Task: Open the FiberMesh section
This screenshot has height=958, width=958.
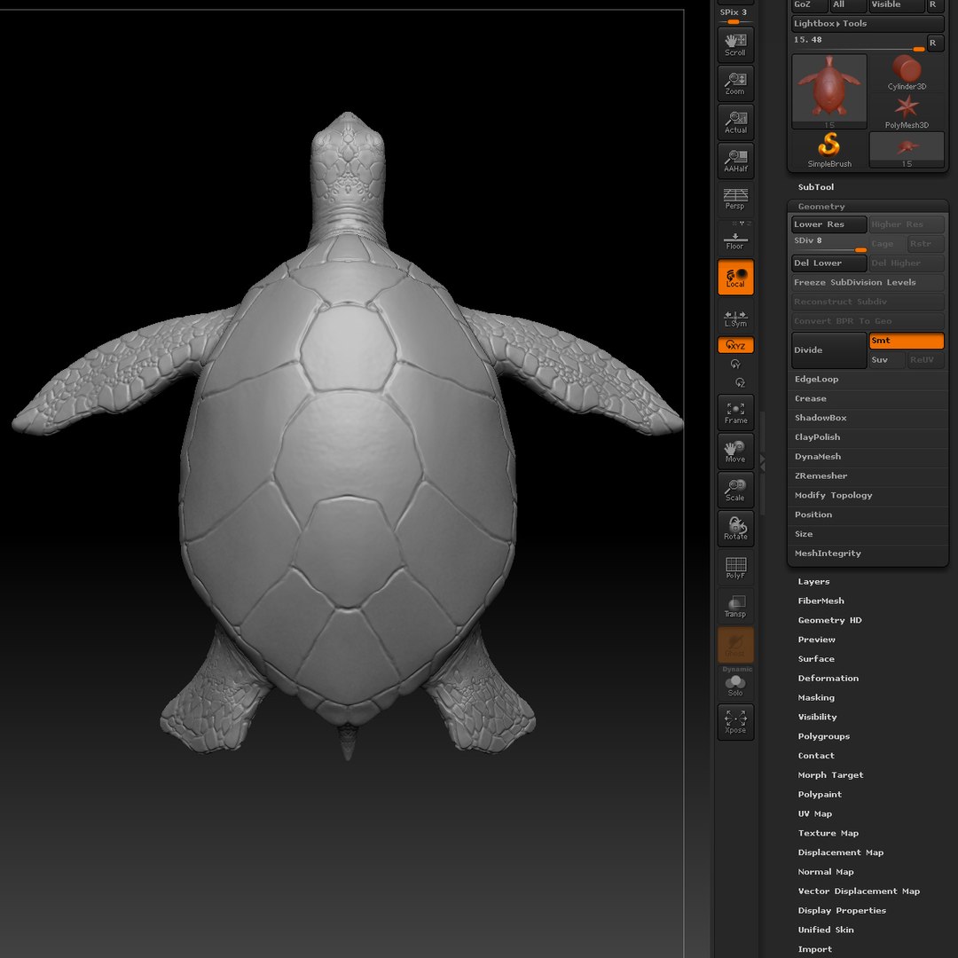Action: tap(821, 601)
